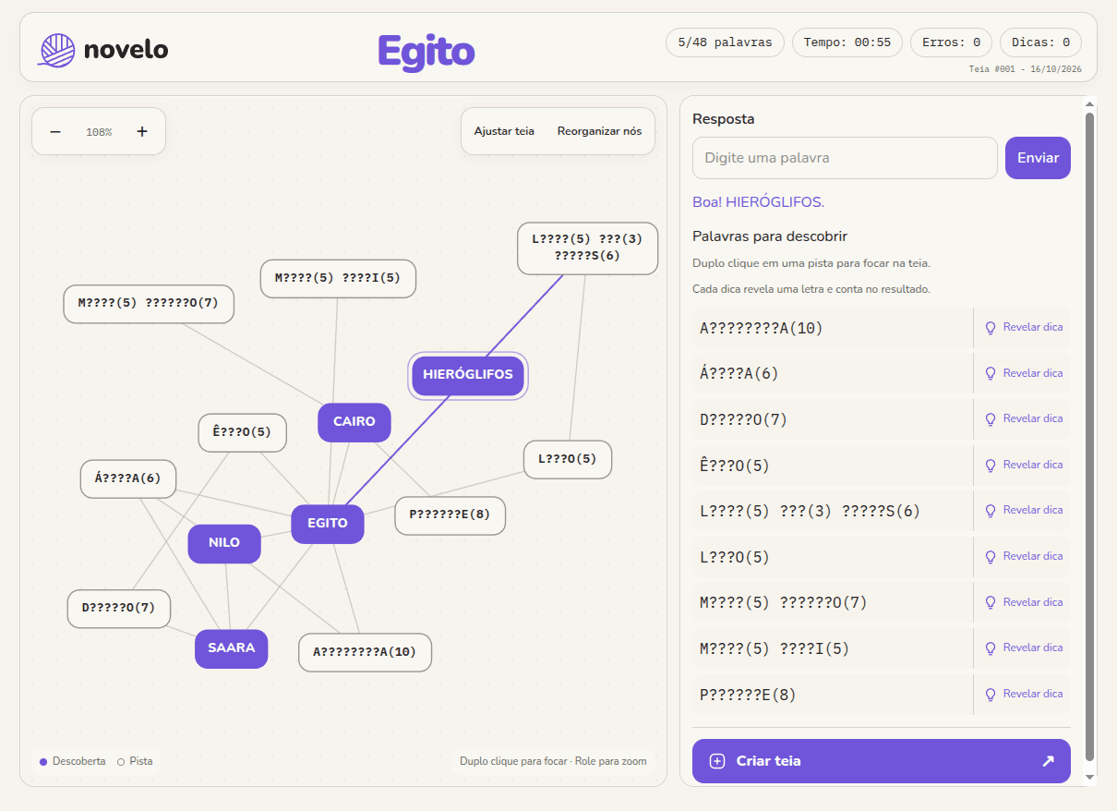Click scrollbar down arrow in side panel

point(1089,778)
